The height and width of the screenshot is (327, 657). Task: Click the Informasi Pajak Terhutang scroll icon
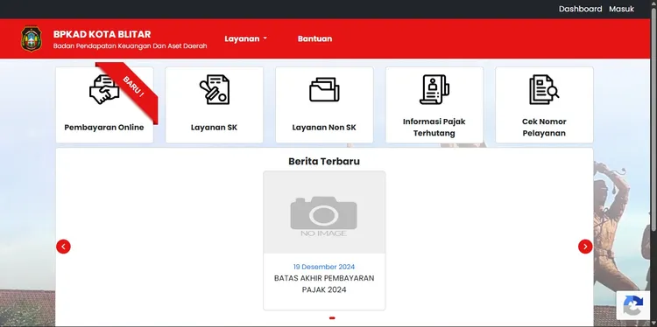(434, 89)
